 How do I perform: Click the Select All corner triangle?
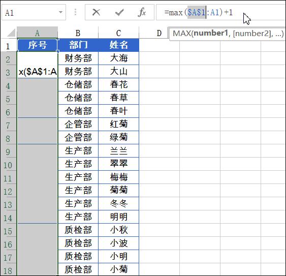coord(11,33)
